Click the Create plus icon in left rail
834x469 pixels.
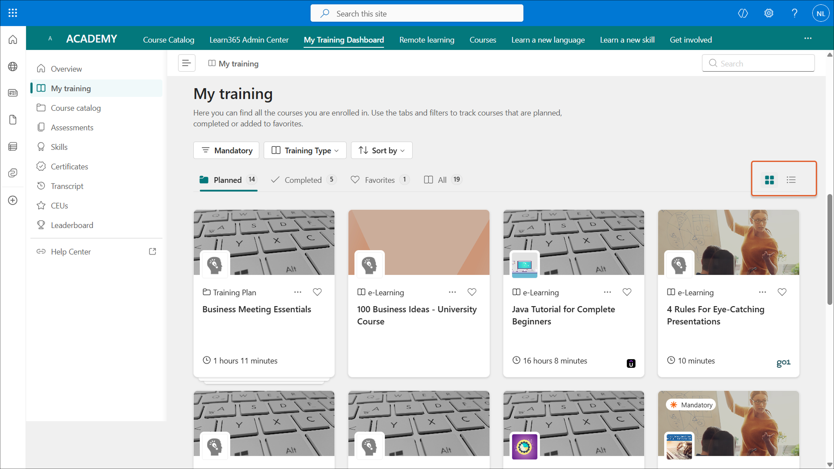pos(13,200)
